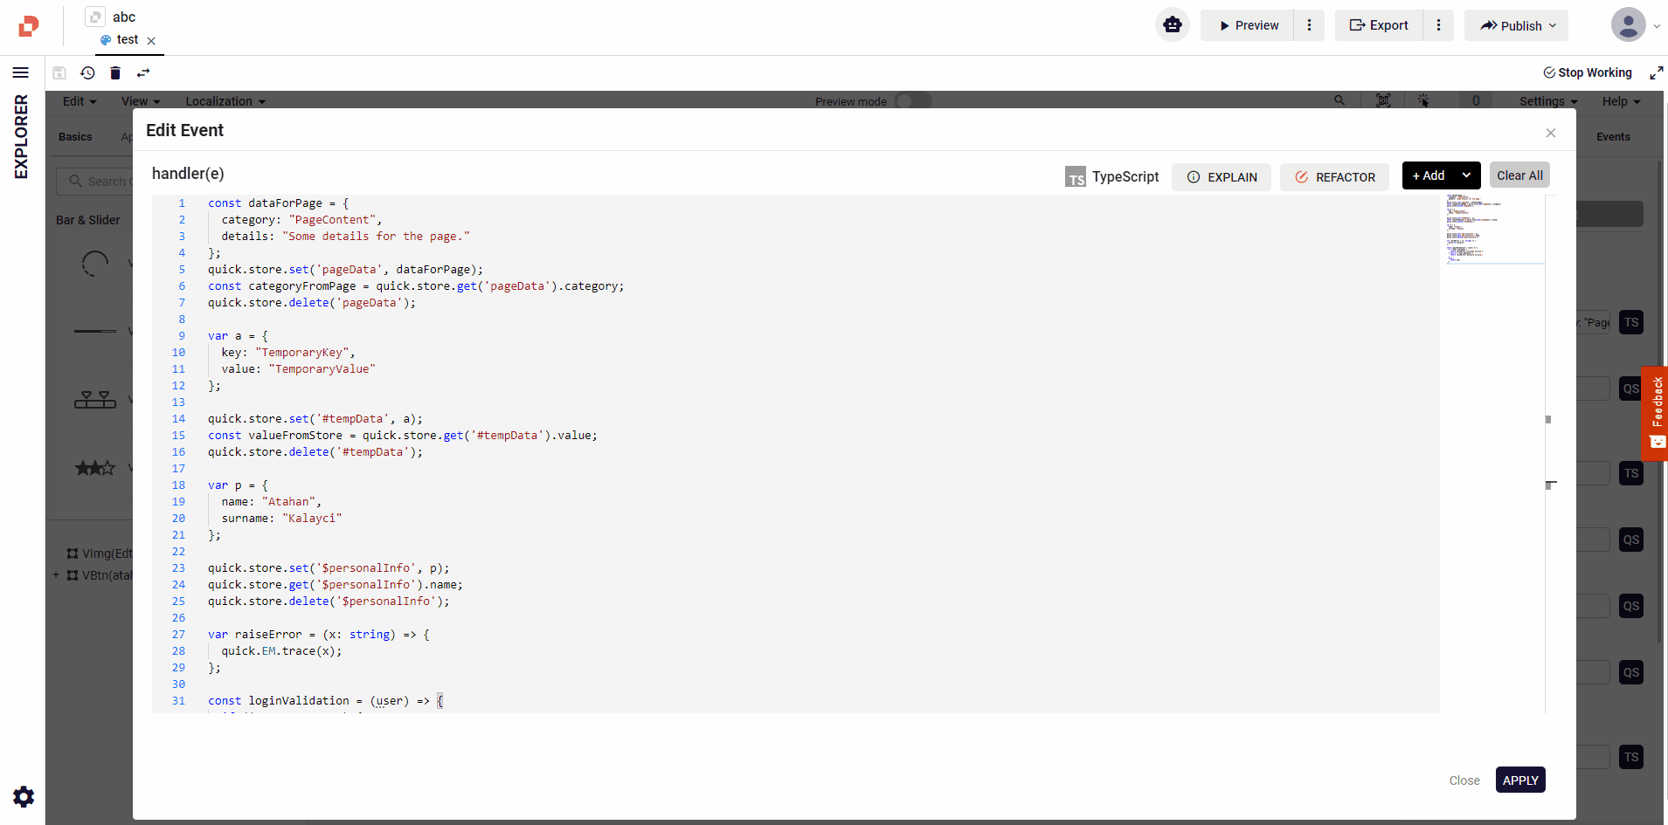Click the save icon in the toolbar
The width and height of the screenshot is (1668, 825).
coord(59,73)
